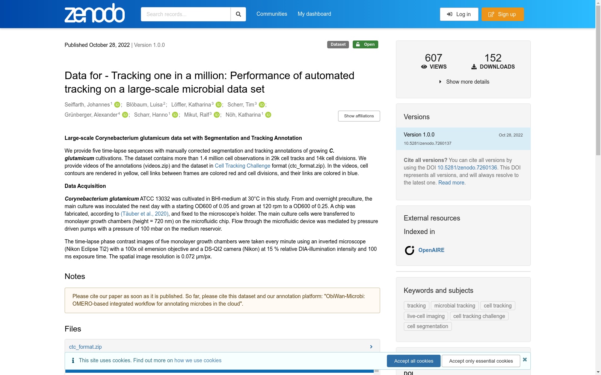Image resolution: width=601 pixels, height=375 pixels.
Task: Click the Dataset badge
Action: click(x=338, y=44)
